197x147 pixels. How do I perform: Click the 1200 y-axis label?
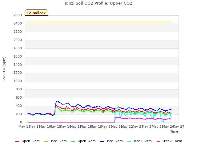click(x=18, y=73)
